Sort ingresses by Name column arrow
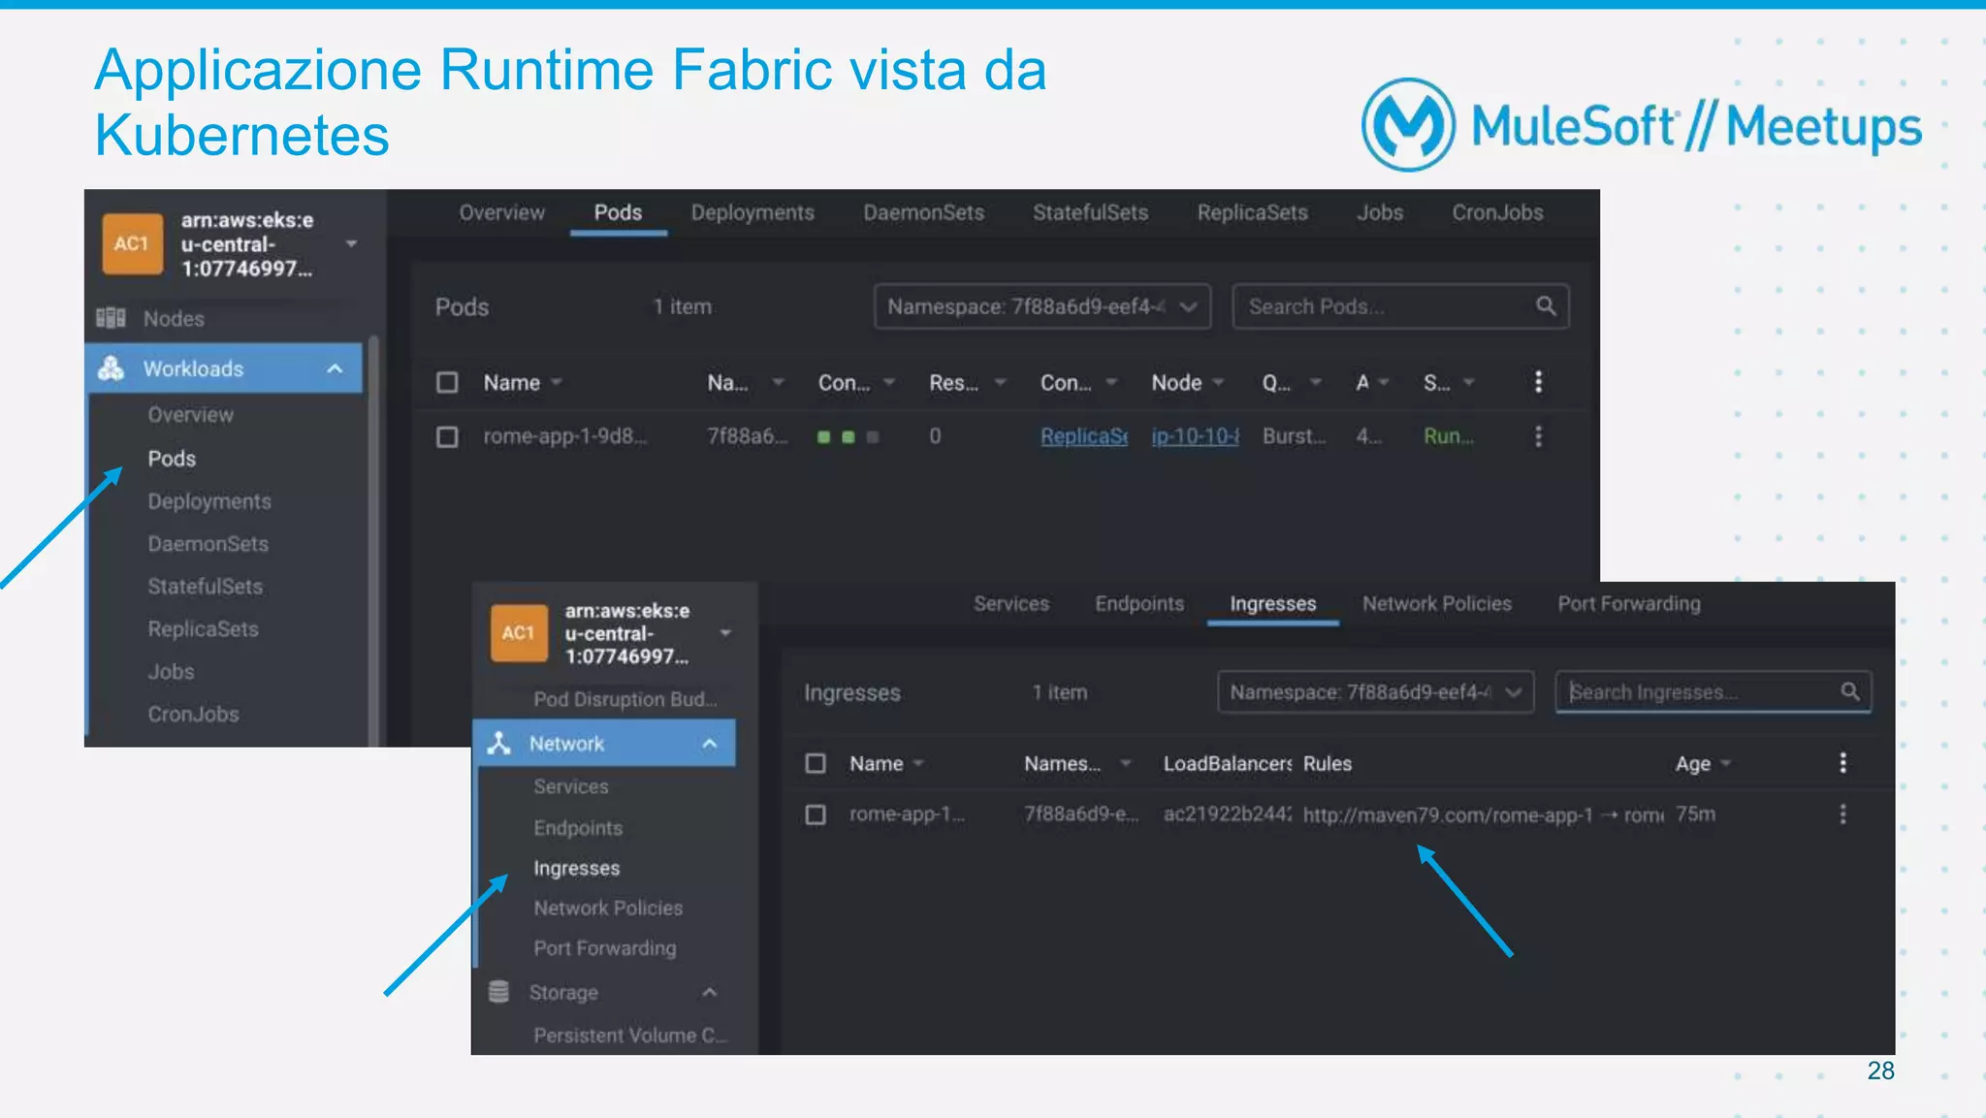Image resolution: width=1986 pixels, height=1118 pixels. 918,763
